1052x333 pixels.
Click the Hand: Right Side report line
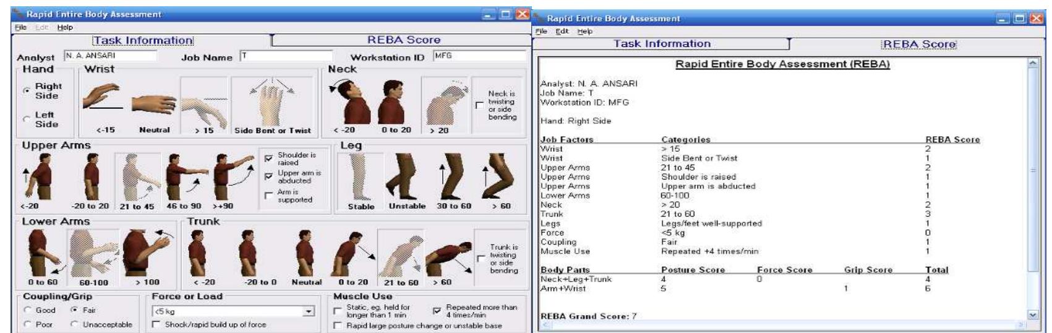575,121
